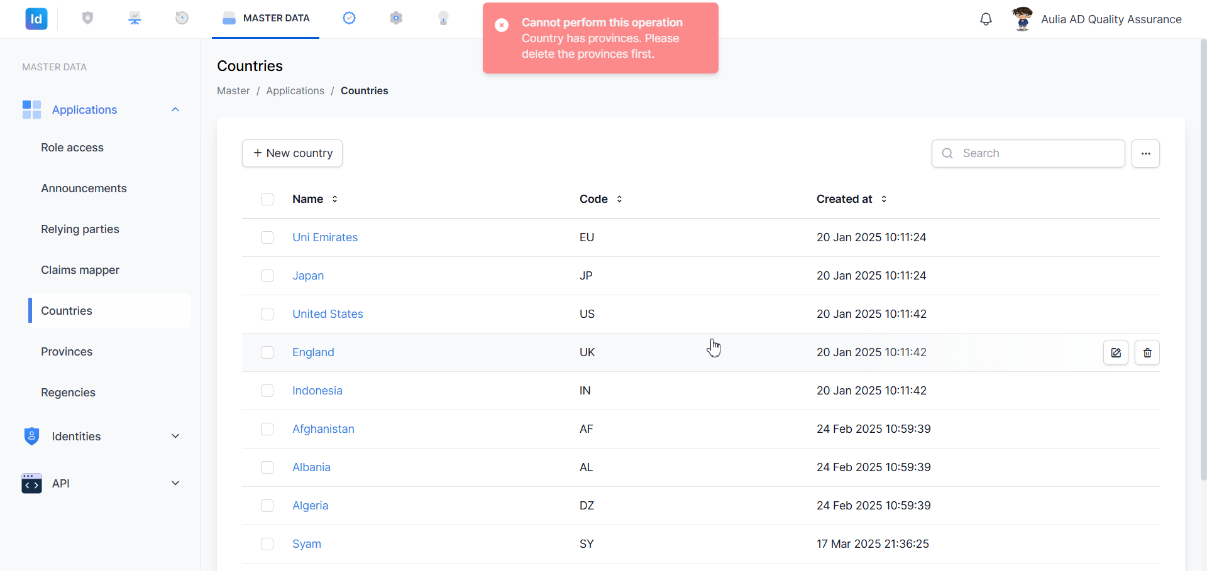Focus the Search input field
Viewport: 1207px width, 571px height.
point(1028,153)
